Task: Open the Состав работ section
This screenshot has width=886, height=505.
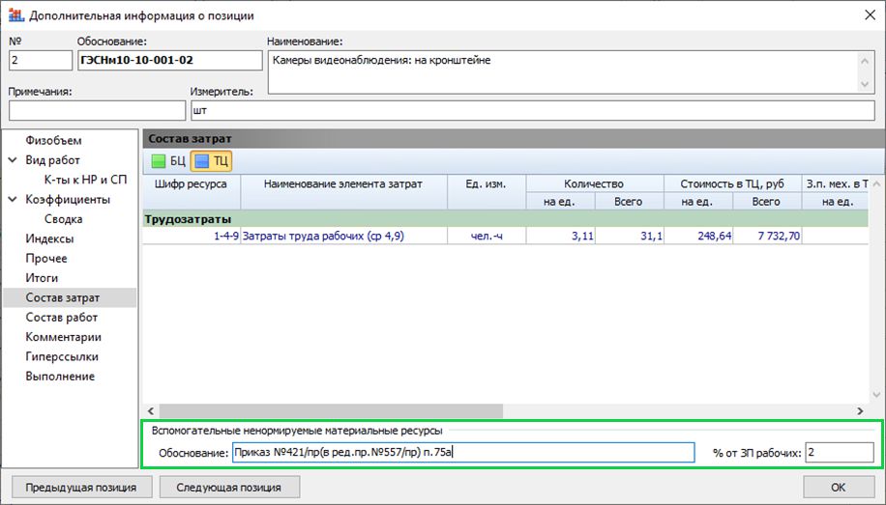Action: 61,317
